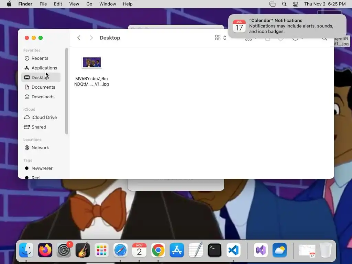The width and height of the screenshot is (352, 264).
Task: Open App Store from the Dock
Action: coord(177,250)
